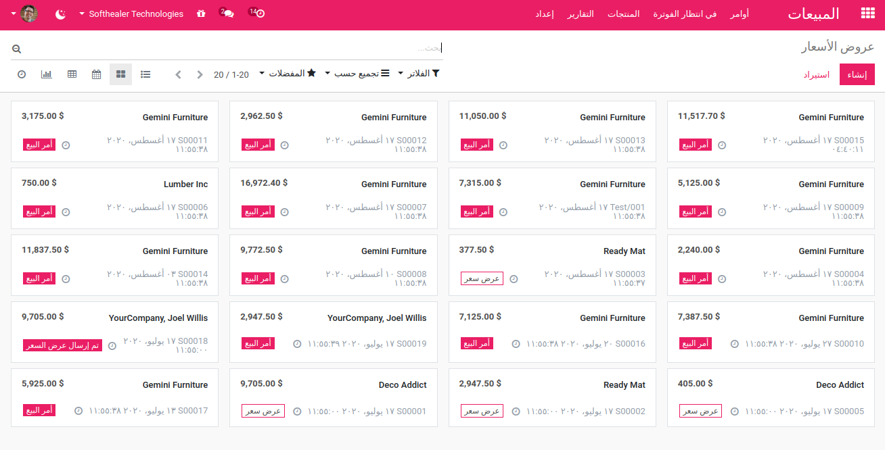This screenshot has width=885, height=450.
Task: Click تم إرسال عرض السعر status badge
Action: point(62,345)
